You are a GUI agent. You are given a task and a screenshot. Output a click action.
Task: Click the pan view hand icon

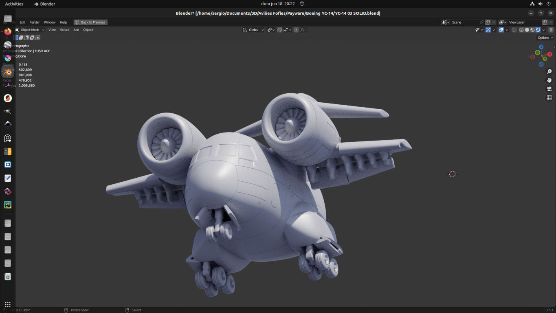pos(549,80)
